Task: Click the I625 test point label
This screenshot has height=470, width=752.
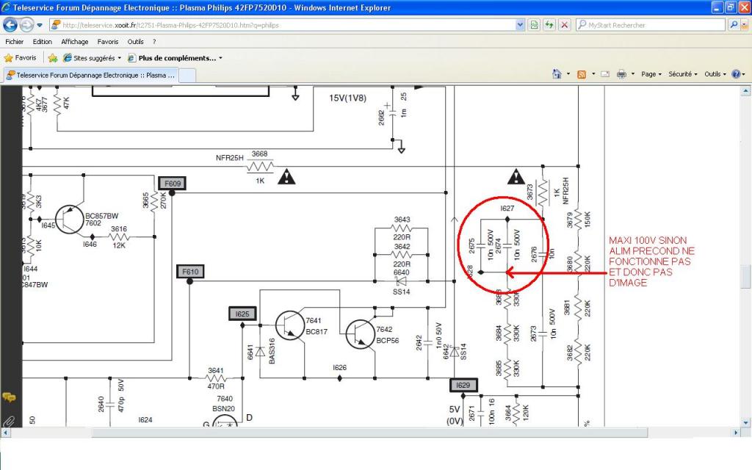Action: pos(242,314)
